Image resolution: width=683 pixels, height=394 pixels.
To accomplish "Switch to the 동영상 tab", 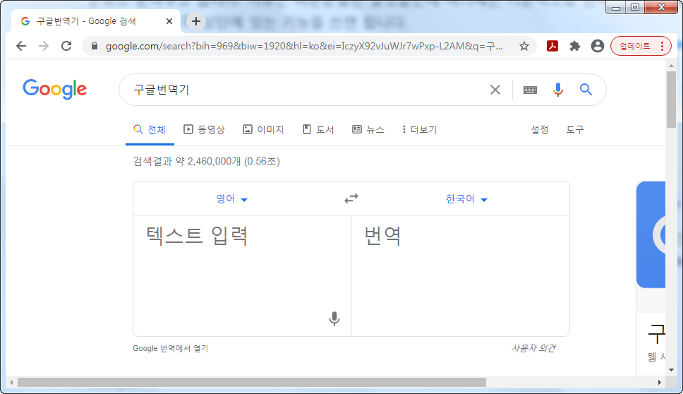I will coord(205,129).
